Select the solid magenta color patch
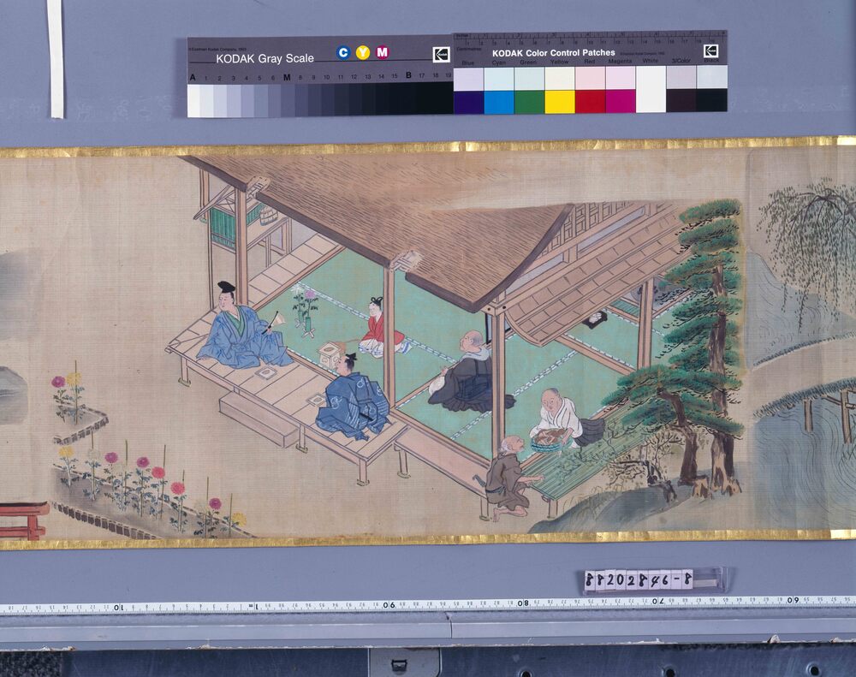The height and width of the screenshot is (677, 856). pyautogui.click(x=620, y=102)
